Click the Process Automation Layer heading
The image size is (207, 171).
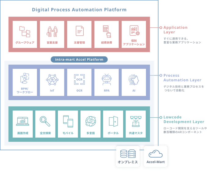pyautogui.click(x=182, y=78)
